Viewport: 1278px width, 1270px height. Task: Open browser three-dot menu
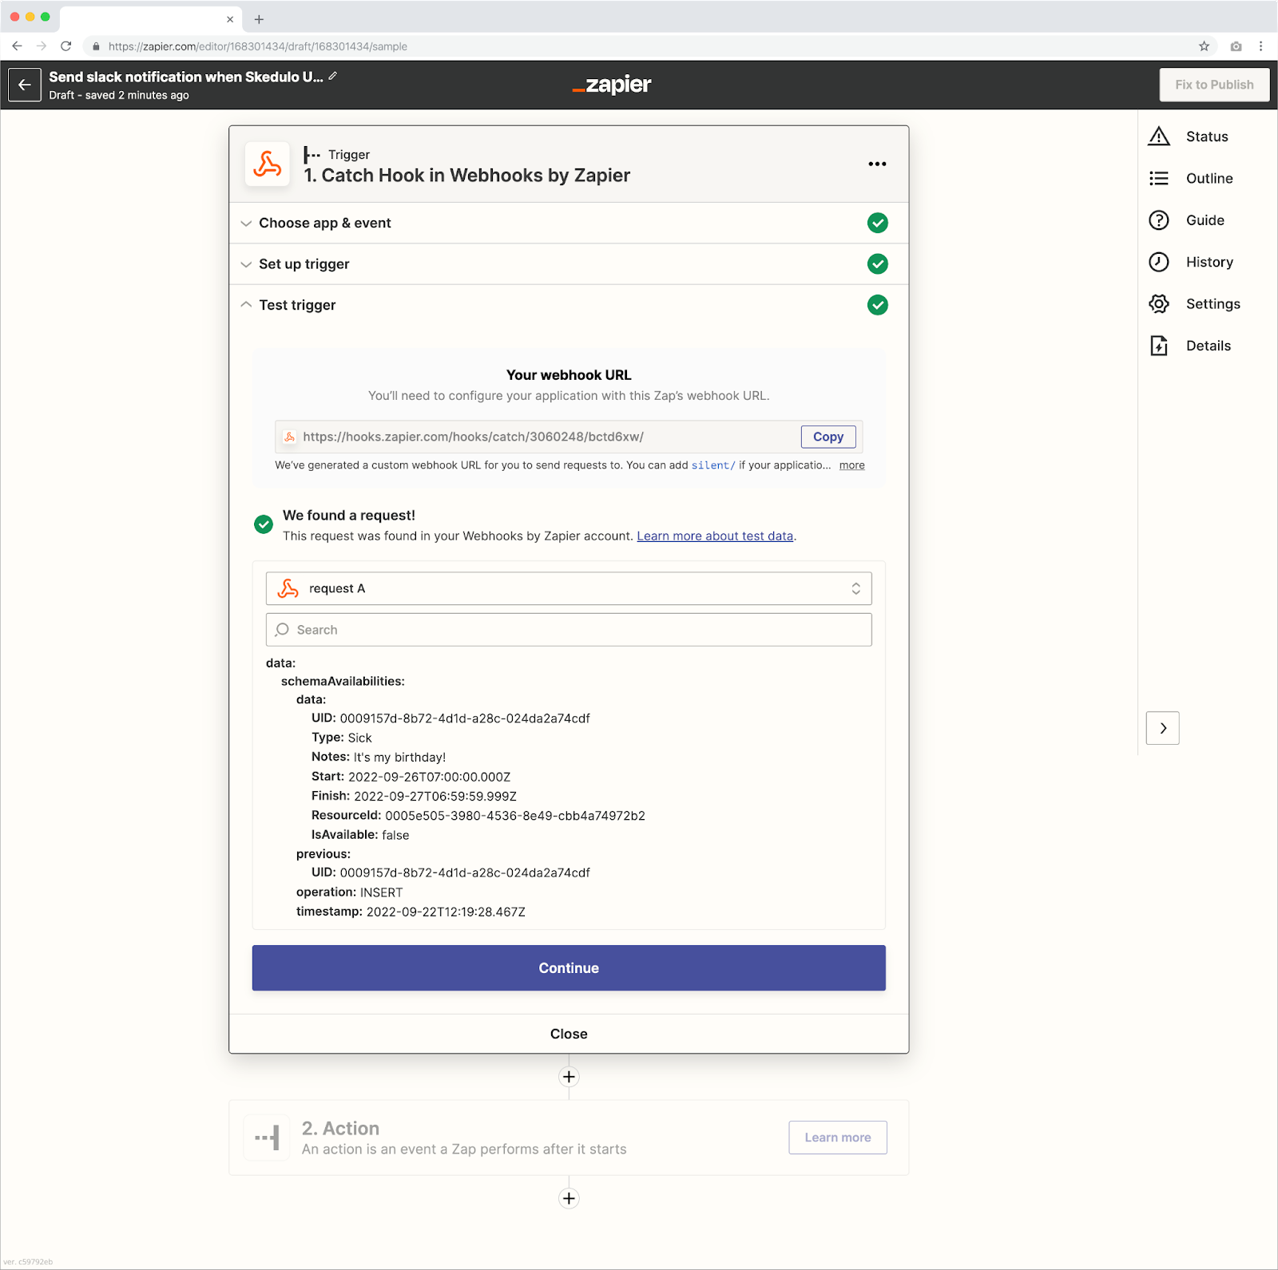[1260, 46]
